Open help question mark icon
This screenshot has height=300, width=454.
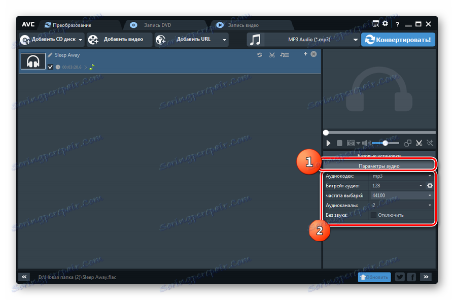(x=398, y=24)
